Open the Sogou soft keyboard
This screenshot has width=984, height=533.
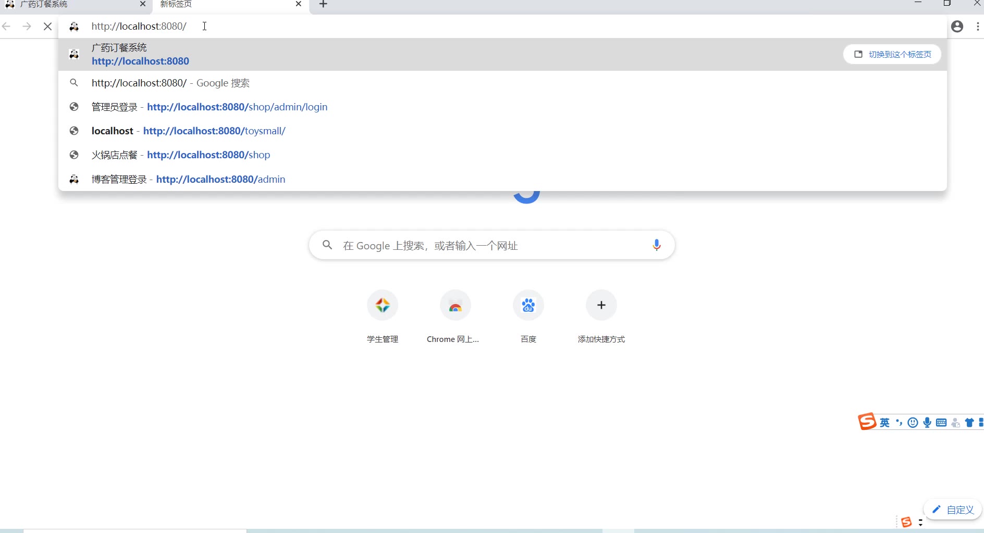pos(941,423)
